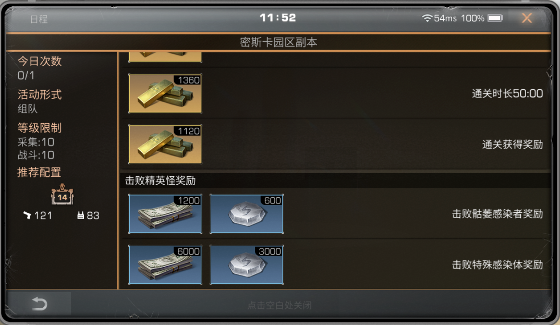560x325 pixels.
Task: Click the 击败骷萎感染者奖励 label
Action: tap(497, 214)
